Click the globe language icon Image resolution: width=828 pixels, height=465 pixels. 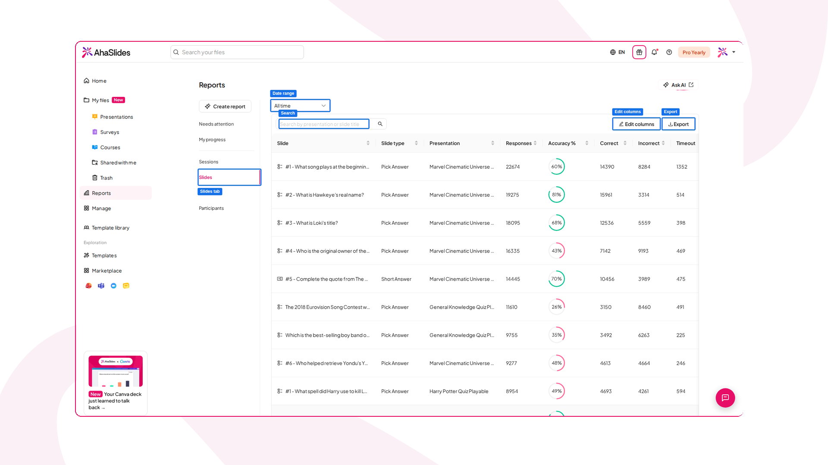pos(613,52)
